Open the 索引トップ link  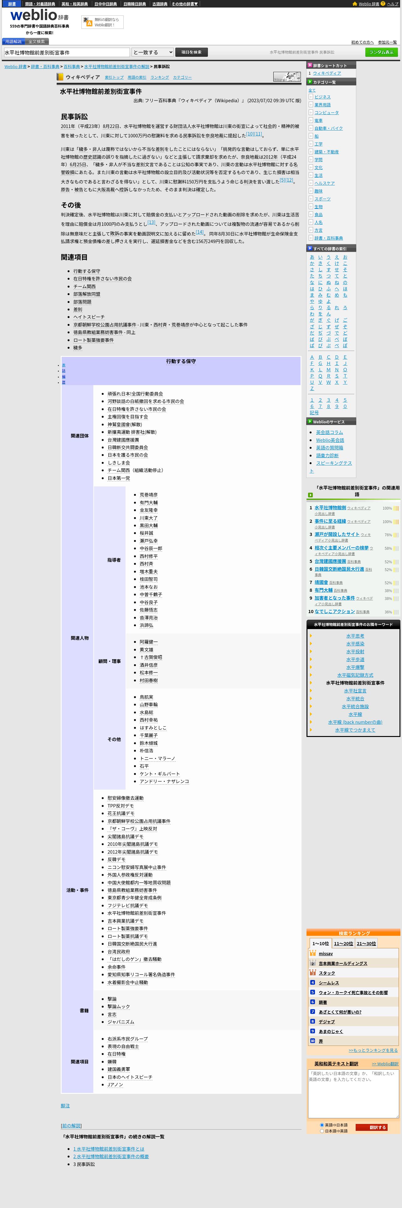coord(114,77)
